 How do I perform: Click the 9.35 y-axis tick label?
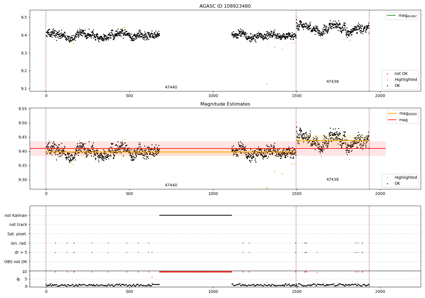(23, 166)
